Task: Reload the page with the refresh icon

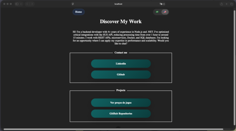Action: pyautogui.click(x=164, y=4)
